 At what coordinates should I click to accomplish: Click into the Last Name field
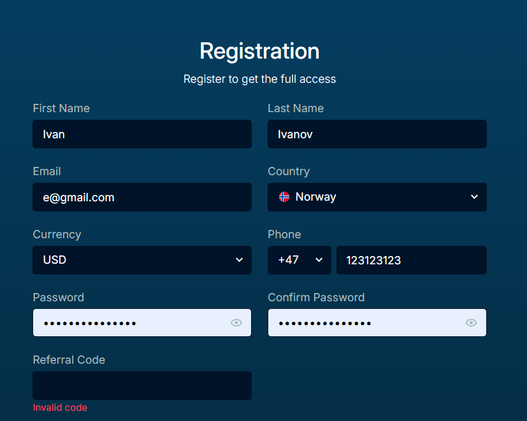(377, 134)
